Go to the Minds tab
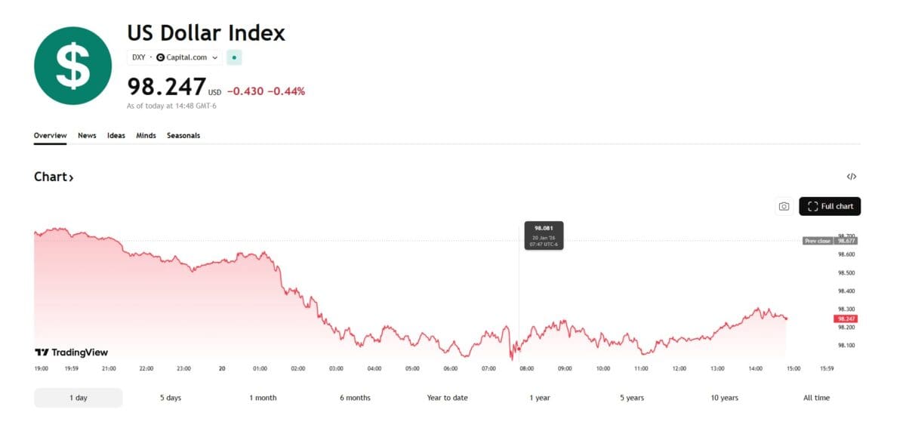This screenshot has width=906, height=431. pos(146,136)
